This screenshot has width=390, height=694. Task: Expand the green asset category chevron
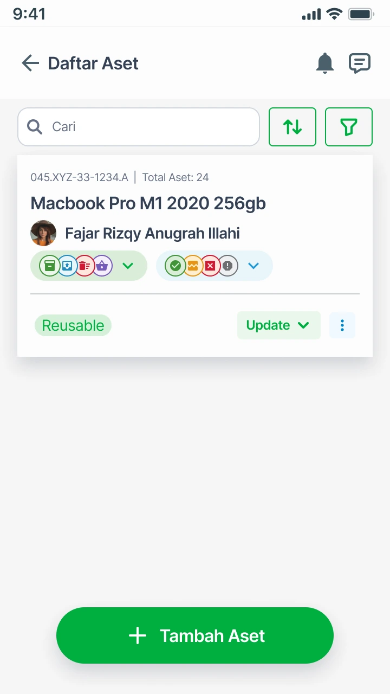(x=128, y=266)
